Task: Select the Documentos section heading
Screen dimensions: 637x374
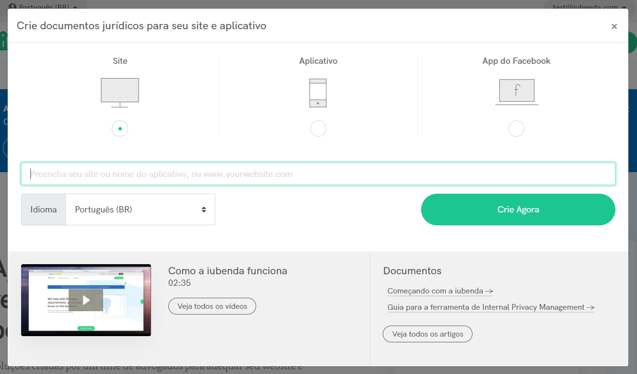Action: [x=412, y=270]
